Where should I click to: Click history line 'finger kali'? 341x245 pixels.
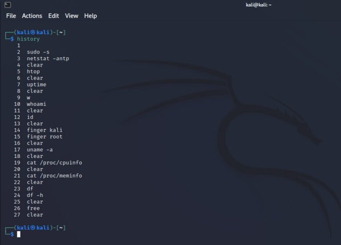point(44,130)
